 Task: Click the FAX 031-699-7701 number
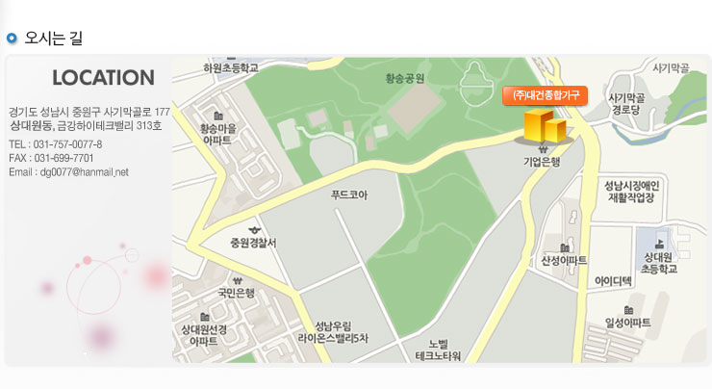click(64, 158)
